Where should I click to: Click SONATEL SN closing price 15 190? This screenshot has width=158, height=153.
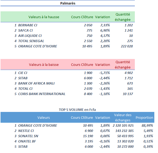click(88, 136)
